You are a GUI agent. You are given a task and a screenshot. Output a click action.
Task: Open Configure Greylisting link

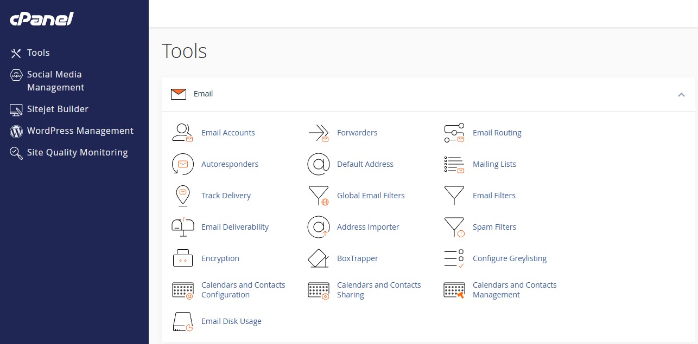(x=510, y=258)
